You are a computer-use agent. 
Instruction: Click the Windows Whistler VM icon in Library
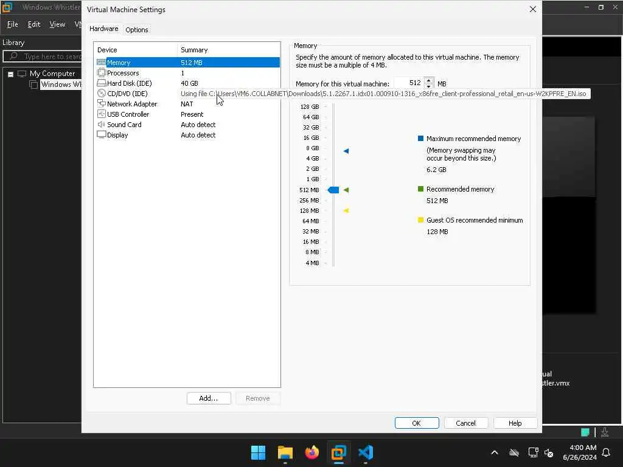click(34, 84)
